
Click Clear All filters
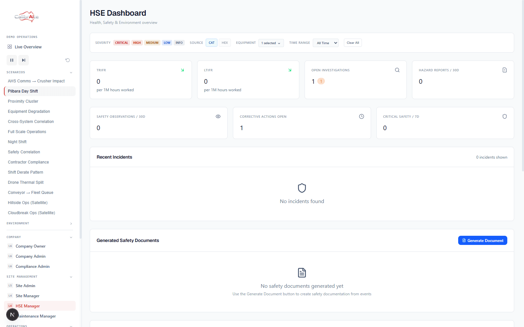[x=353, y=43]
